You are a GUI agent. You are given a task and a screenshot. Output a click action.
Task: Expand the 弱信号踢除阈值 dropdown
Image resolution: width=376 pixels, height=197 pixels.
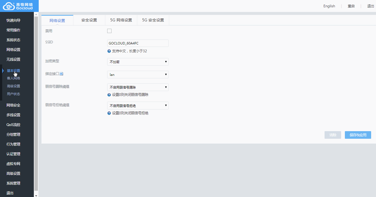138,87
